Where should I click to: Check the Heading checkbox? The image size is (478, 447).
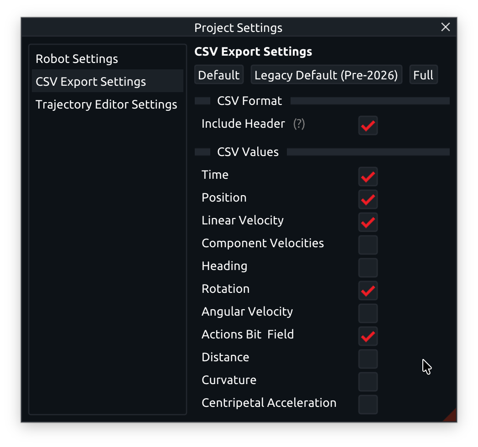tap(368, 268)
